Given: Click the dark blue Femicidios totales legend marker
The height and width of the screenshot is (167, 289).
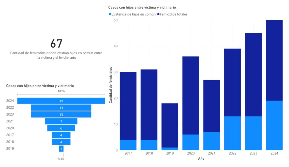Looking at the screenshot, I should click(x=159, y=14).
